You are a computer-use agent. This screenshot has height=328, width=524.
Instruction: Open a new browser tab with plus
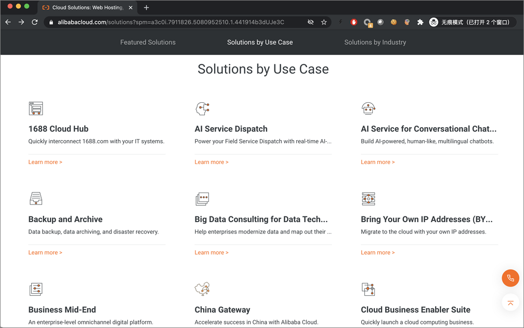click(147, 7)
